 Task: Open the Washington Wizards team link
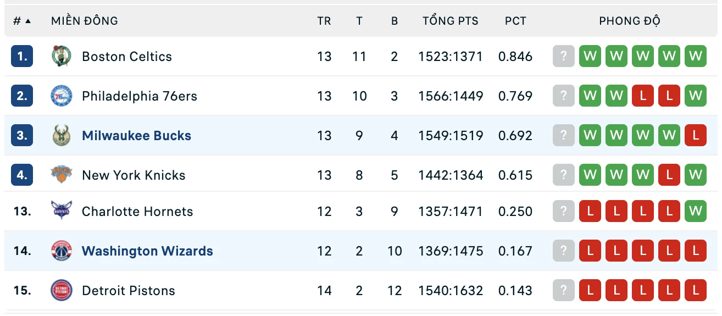[147, 251]
